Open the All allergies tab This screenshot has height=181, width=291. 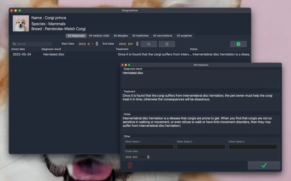pyautogui.click(x=121, y=36)
